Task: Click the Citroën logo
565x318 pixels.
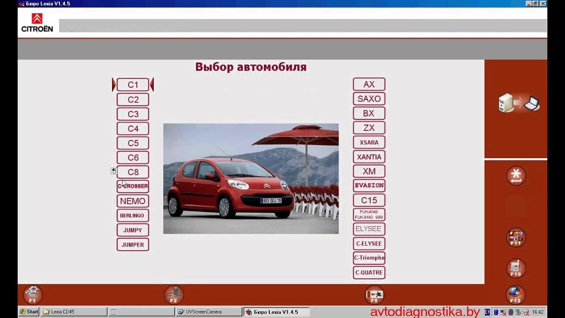Action: [x=37, y=23]
